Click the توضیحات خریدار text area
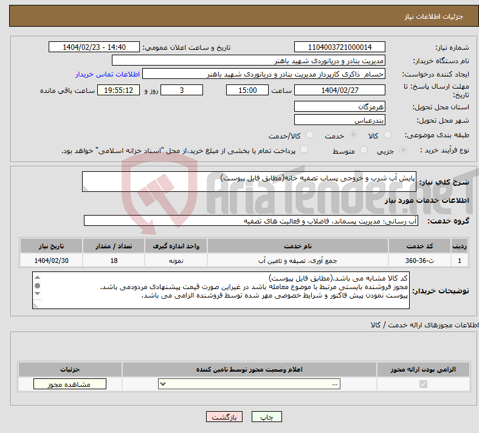The width and height of the screenshot is (479, 433). click(221, 290)
